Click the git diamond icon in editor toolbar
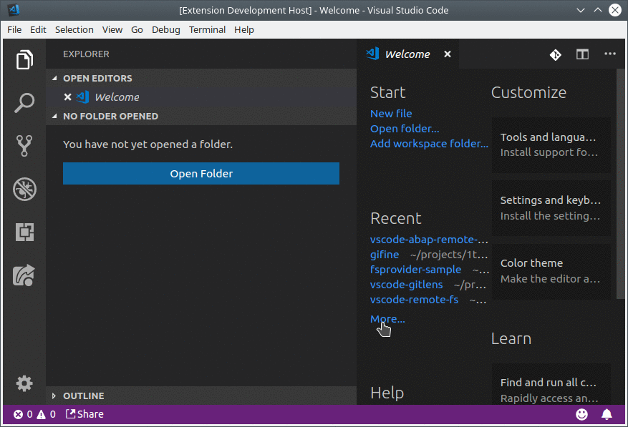Screen dimensions: 628x427 [x=556, y=54]
